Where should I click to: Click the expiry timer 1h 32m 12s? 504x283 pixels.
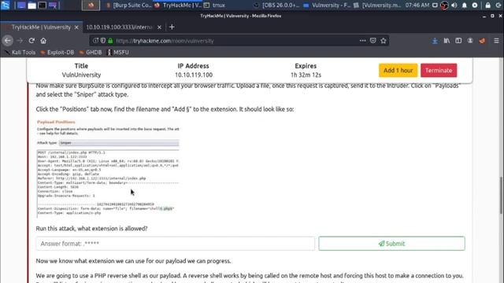click(x=306, y=75)
